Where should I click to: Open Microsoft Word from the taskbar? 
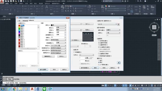click(x=38, y=89)
